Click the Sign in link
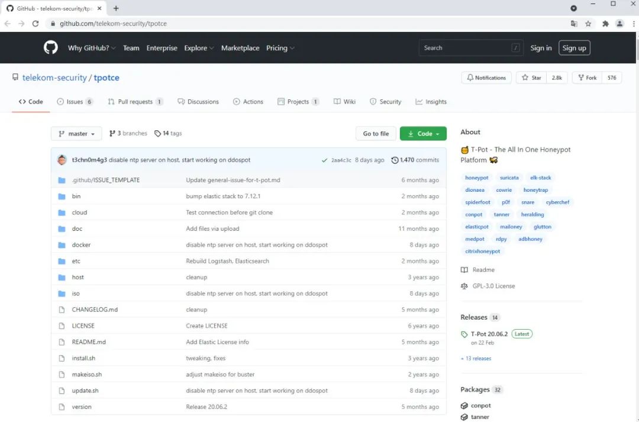The height and width of the screenshot is (422, 639). tap(541, 48)
